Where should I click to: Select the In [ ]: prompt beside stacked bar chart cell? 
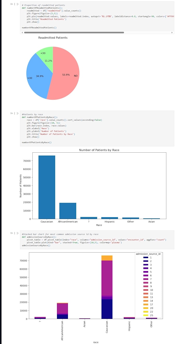[15, 233]
